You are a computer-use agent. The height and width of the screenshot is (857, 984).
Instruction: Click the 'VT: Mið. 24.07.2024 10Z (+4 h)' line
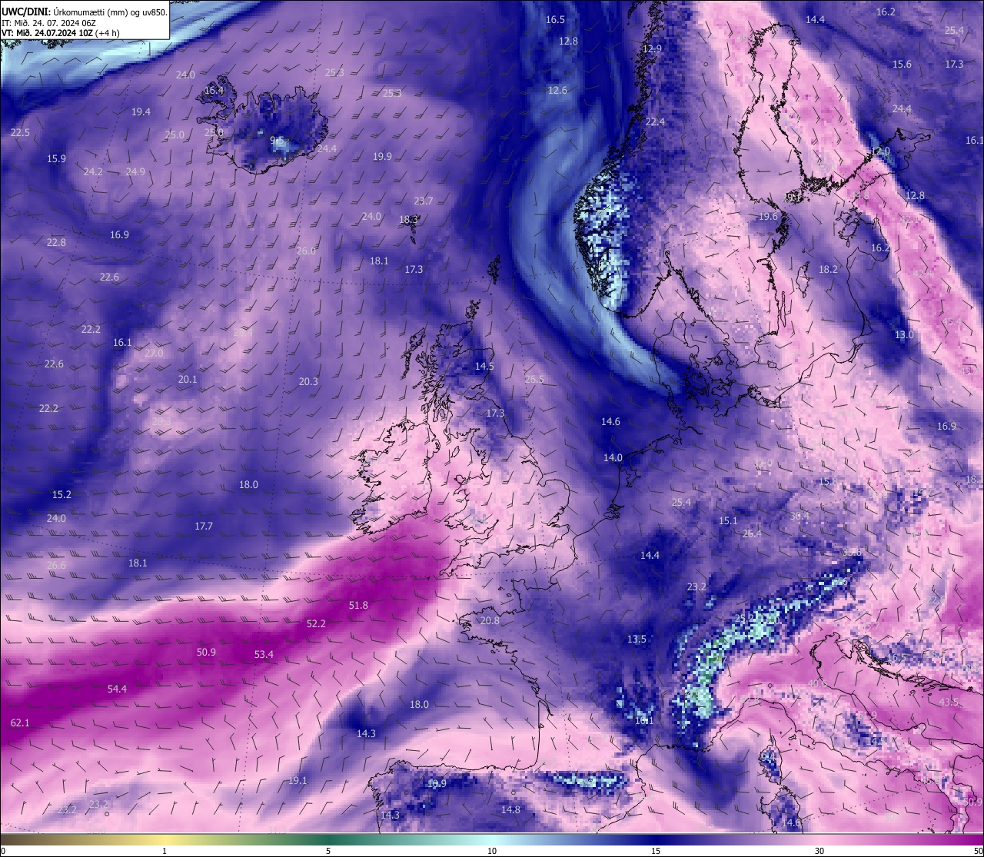(60, 32)
